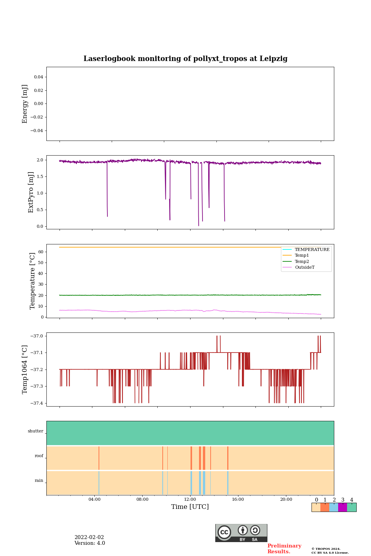Viewport: 371px width, 556px height.
Task: Select the magenta color swatch for value 3
Action: (343, 507)
